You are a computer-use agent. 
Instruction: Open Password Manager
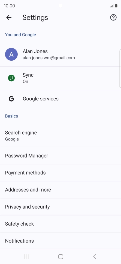[60, 156]
